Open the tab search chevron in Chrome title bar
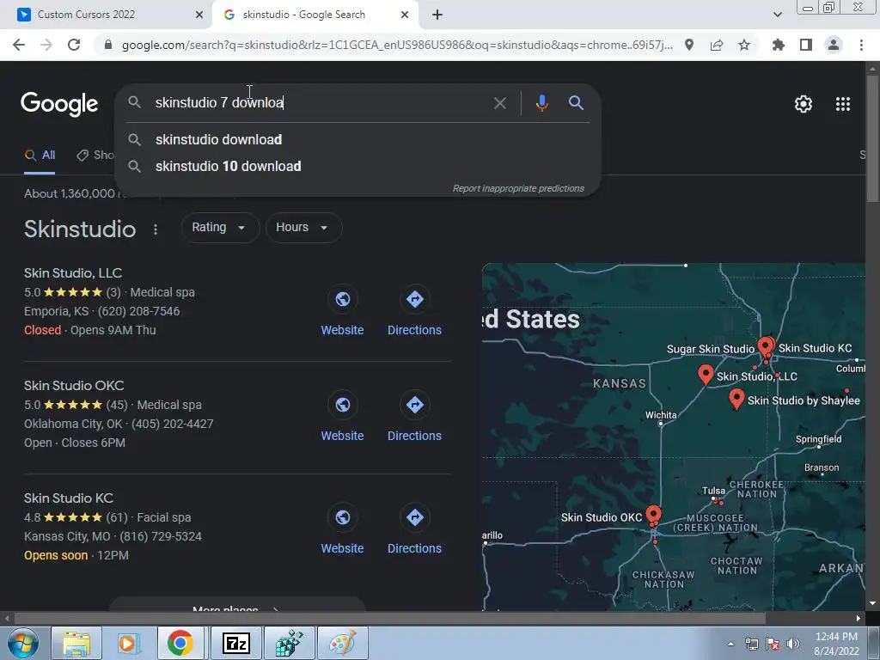 777,15
